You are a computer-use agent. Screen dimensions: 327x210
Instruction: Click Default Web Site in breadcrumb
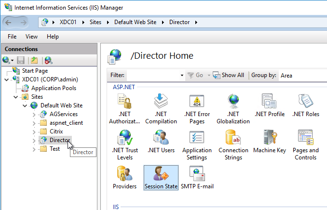(x=135, y=22)
